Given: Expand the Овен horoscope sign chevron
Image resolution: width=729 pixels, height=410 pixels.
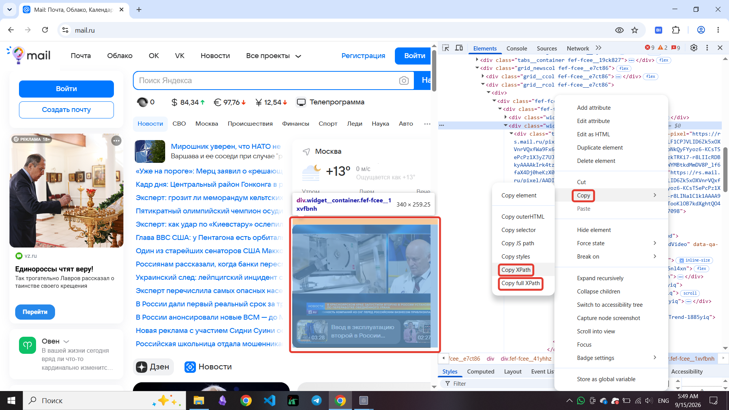Looking at the screenshot, I should (x=66, y=342).
